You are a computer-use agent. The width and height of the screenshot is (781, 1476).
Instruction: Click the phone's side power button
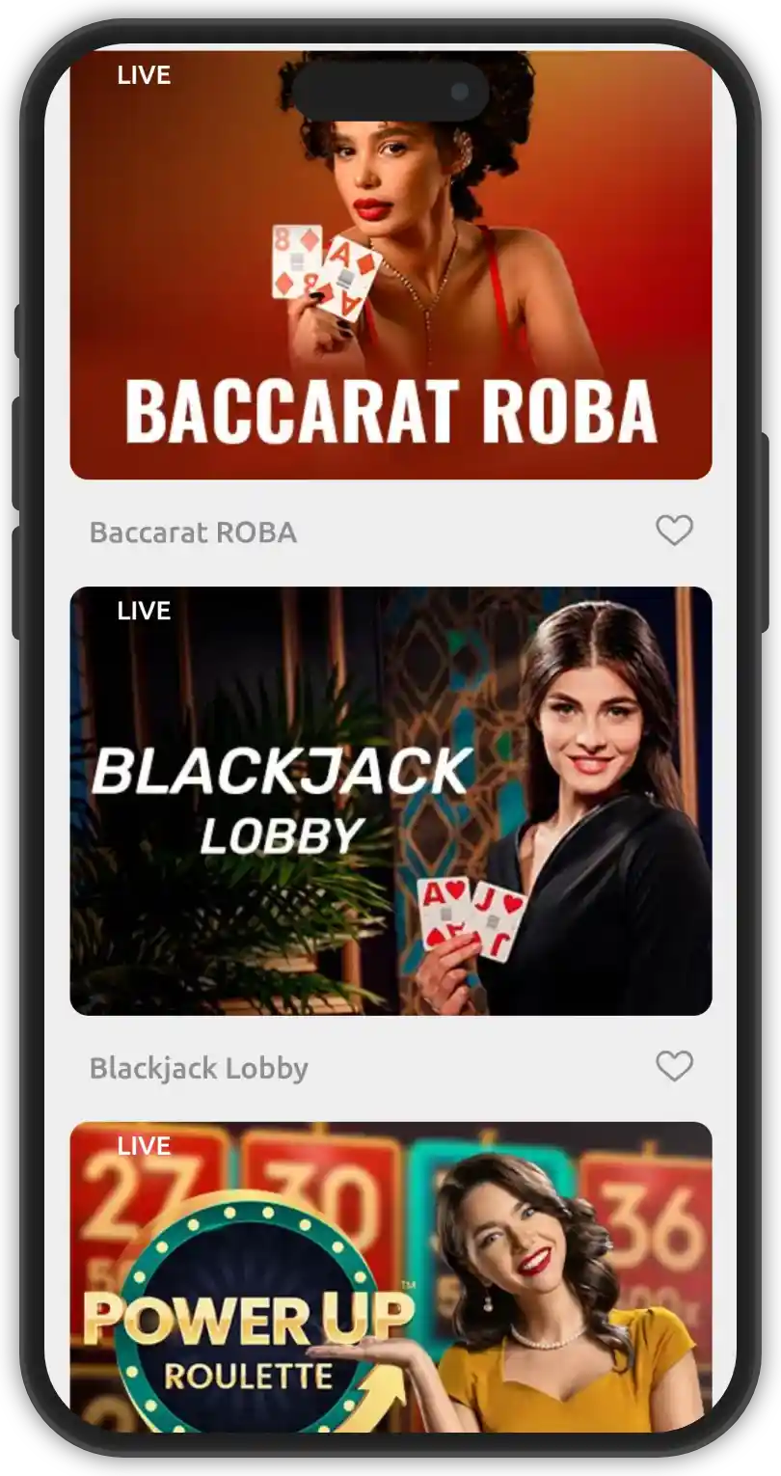coord(766,533)
